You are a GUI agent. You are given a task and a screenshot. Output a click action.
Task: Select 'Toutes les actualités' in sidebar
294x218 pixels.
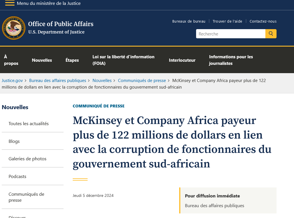29,123
